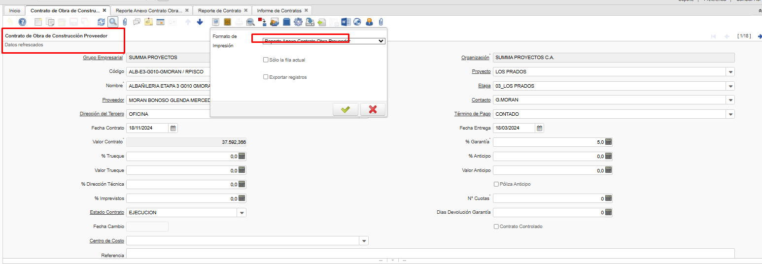The width and height of the screenshot is (762, 264).
Task: Enable the 'Exportar registros' checkbox
Action: [x=266, y=77]
